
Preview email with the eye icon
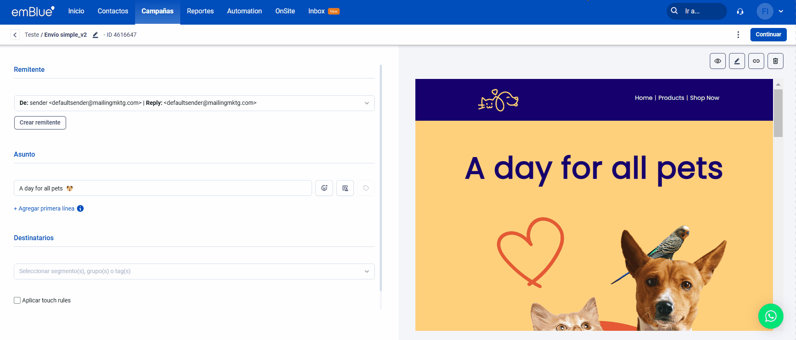(x=718, y=61)
